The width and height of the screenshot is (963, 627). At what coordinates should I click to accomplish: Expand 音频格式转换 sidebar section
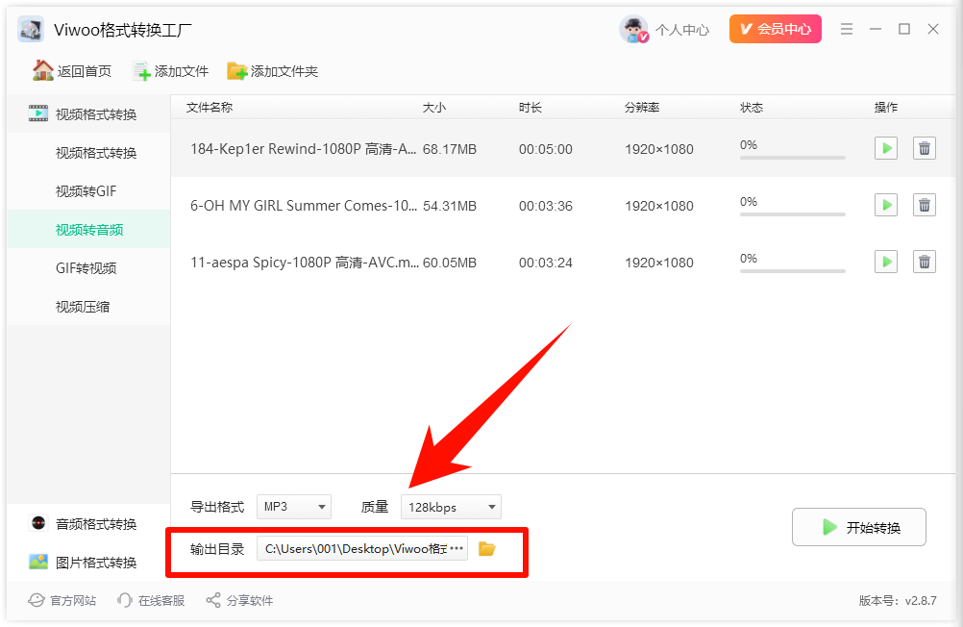pyautogui.click(x=88, y=524)
